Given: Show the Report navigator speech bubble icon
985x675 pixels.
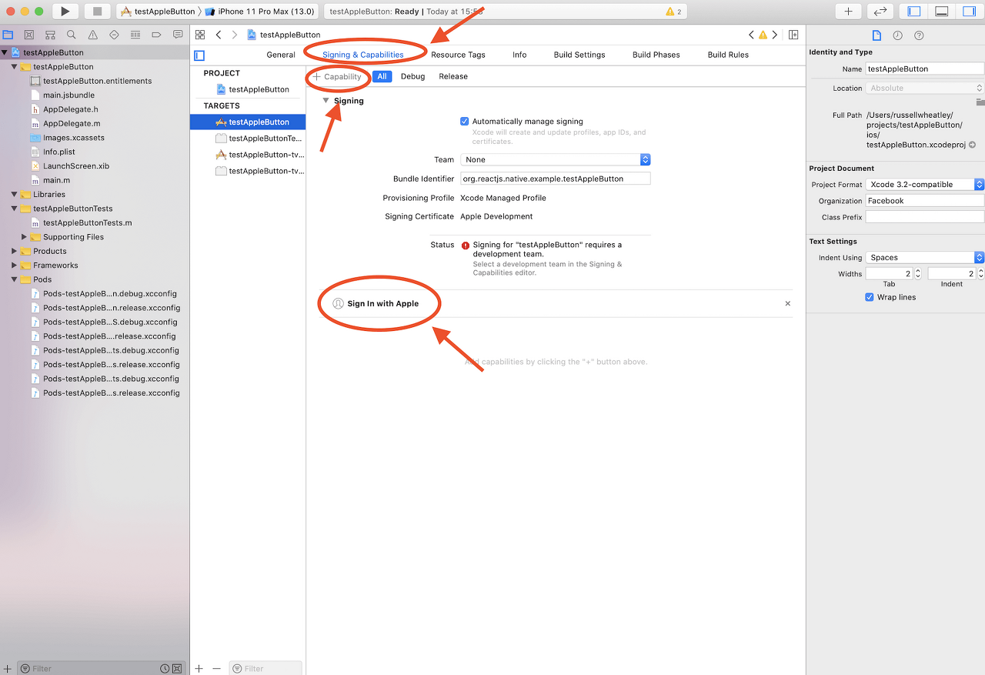Looking at the screenshot, I should [178, 35].
